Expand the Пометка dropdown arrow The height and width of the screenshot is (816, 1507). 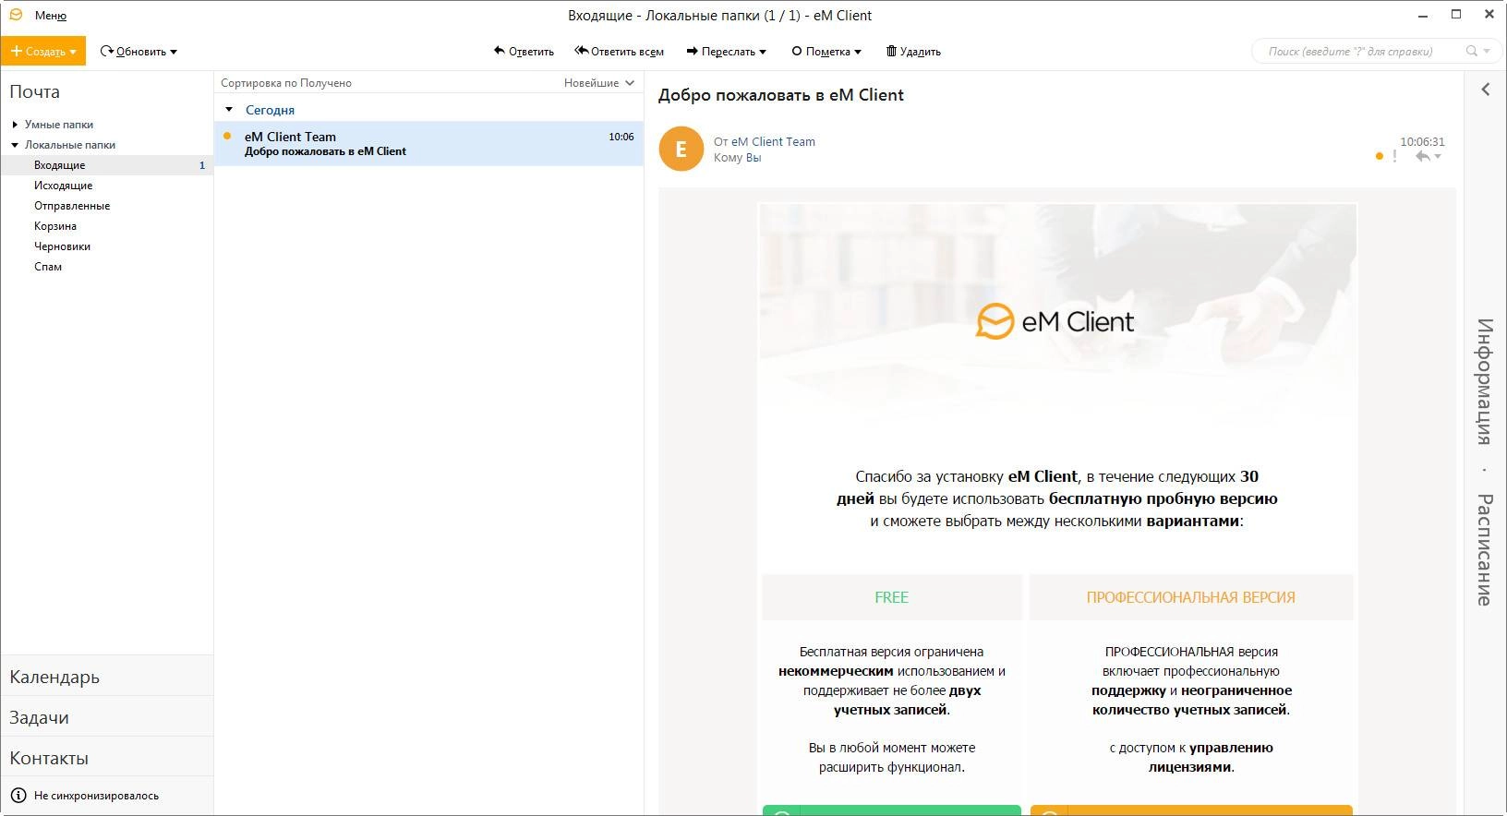pyautogui.click(x=858, y=53)
